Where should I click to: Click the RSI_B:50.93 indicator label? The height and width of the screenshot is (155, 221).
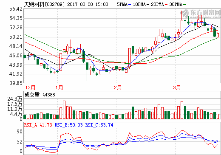point(69,125)
